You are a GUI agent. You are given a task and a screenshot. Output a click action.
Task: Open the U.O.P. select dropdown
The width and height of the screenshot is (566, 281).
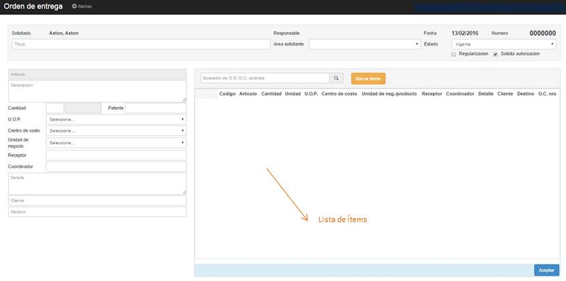pyautogui.click(x=116, y=120)
